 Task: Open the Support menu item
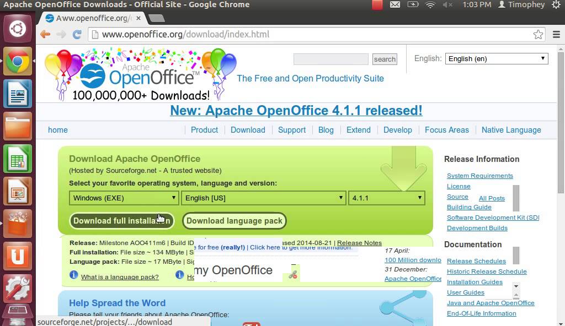pyautogui.click(x=292, y=130)
